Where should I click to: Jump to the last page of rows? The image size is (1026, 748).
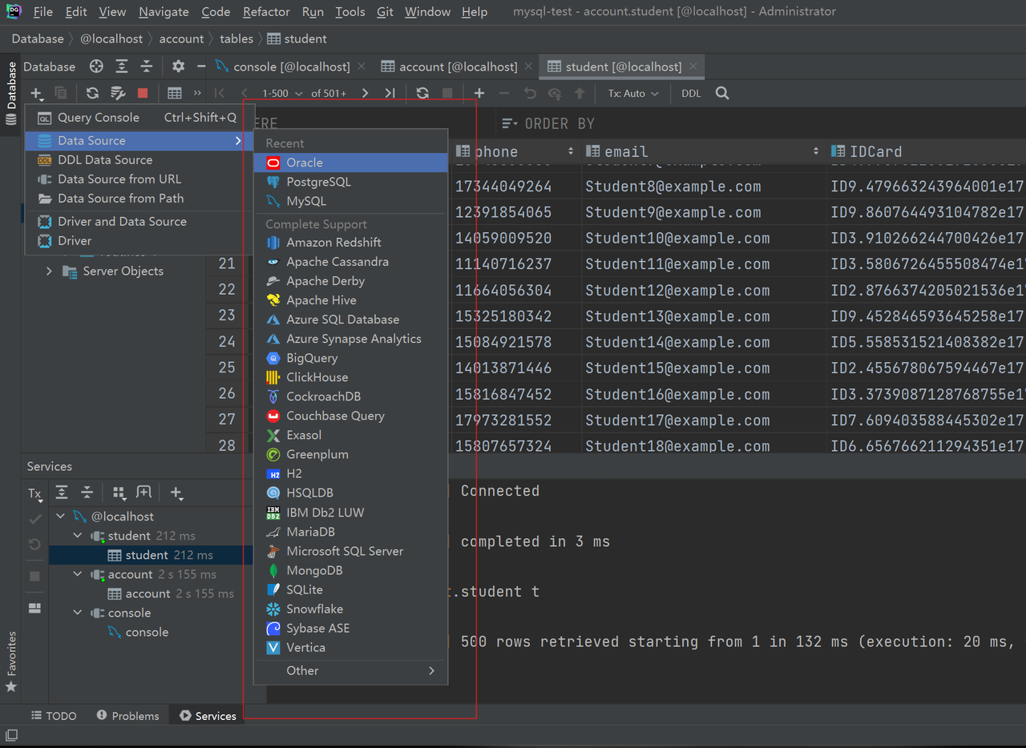click(390, 93)
